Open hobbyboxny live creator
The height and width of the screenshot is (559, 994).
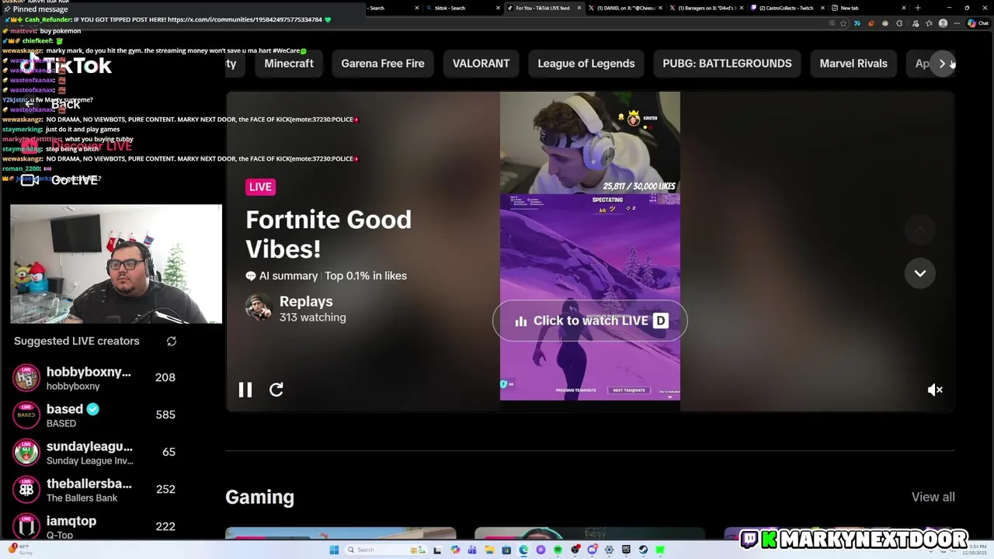(96, 378)
